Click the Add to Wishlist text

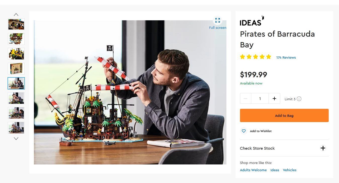click(x=261, y=131)
